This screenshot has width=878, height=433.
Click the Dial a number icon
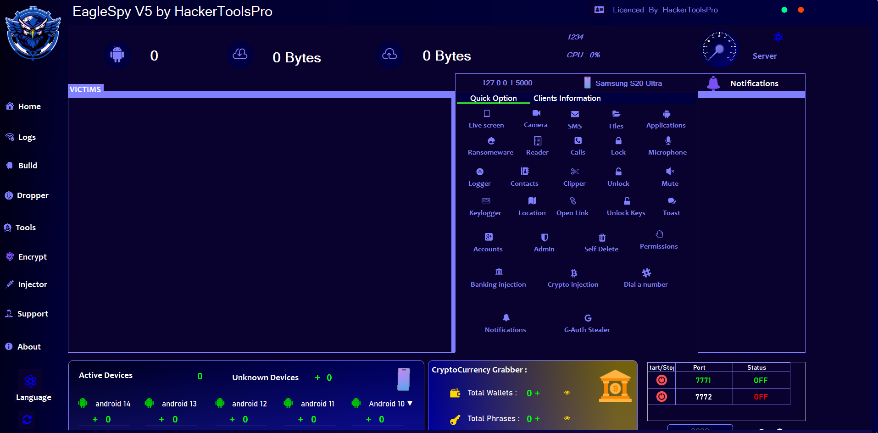tap(646, 273)
